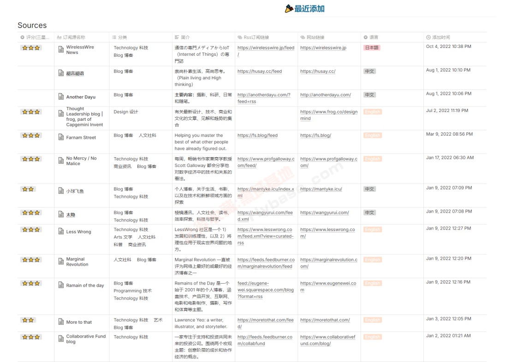
Task: Open the eugenewei.com website link
Action: (328, 286)
